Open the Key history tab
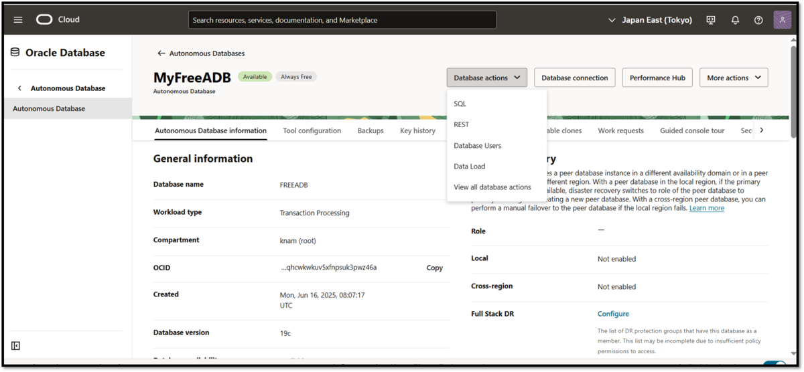 coord(417,130)
